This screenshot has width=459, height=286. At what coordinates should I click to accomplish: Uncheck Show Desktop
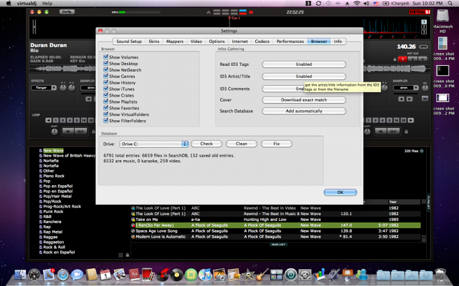(106, 63)
